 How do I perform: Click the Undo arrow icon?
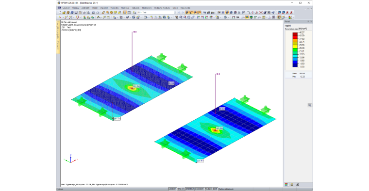[94, 13]
